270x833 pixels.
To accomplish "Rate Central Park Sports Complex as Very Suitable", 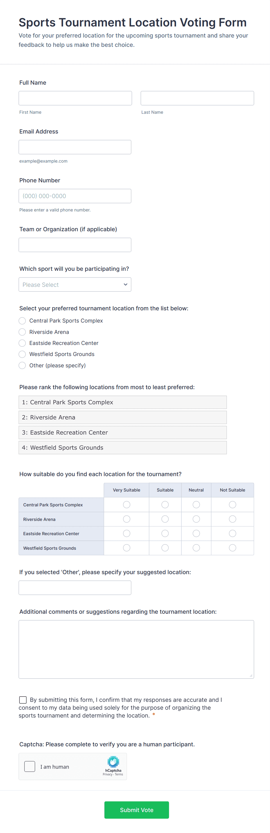I will pos(127,505).
